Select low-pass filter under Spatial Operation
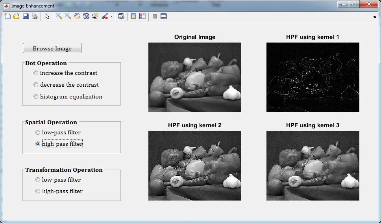Viewport: 381px width, 223px height. click(38, 132)
